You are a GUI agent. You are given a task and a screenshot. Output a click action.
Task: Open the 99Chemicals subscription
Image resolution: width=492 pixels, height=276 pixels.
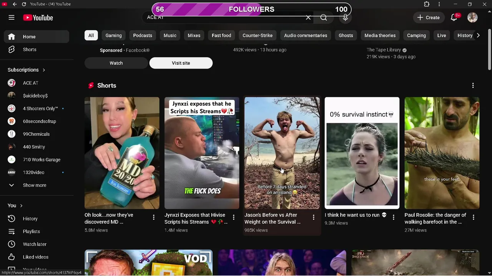[x=37, y=134]
